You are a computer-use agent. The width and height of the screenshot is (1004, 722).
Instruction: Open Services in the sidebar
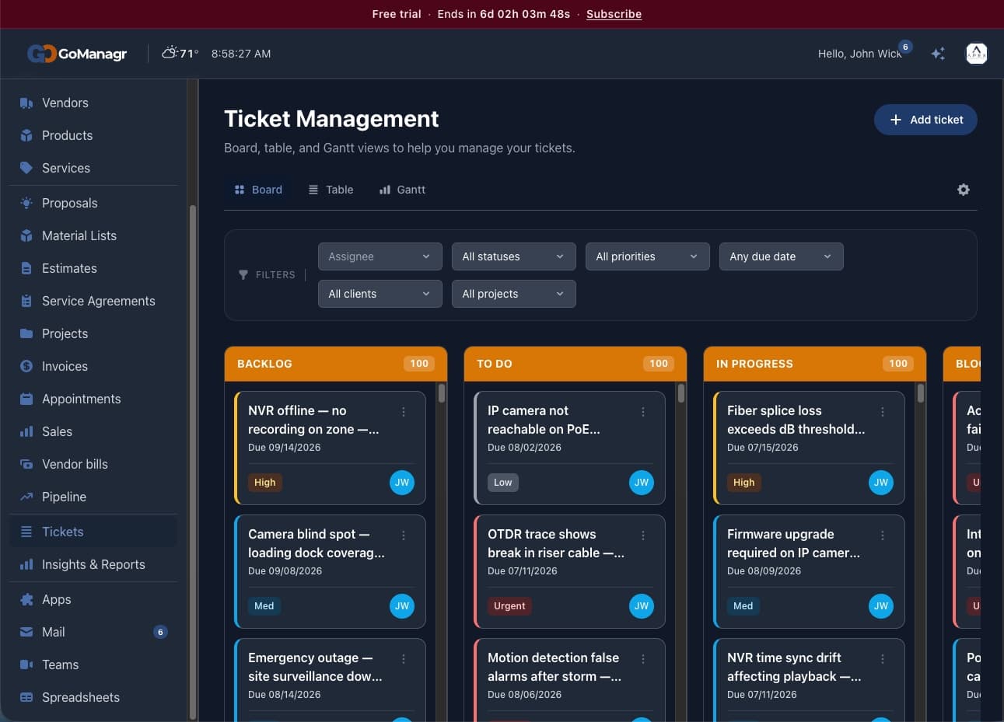[x=93, y=168]
